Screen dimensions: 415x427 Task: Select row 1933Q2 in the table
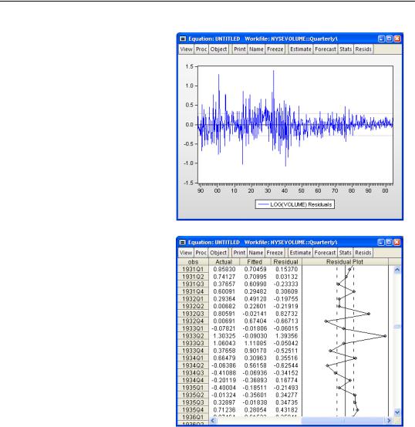pos(193,336)
